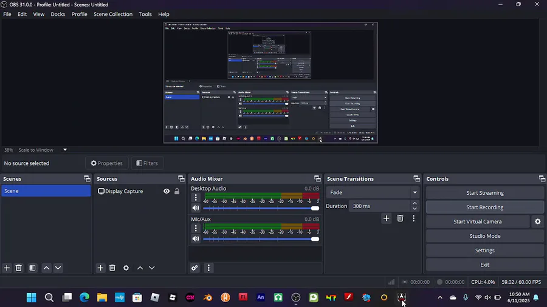Move source down arrow
The image size is (547, 307).
click(152, 268)
